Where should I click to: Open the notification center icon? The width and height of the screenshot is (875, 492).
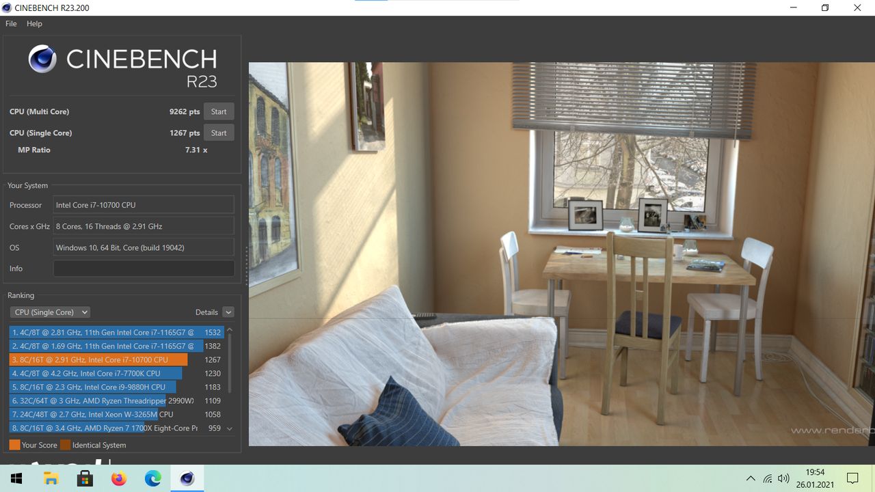(852, 478)
